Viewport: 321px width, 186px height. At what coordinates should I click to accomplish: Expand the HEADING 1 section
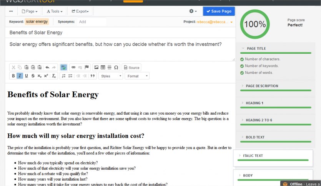coord(243,103)
